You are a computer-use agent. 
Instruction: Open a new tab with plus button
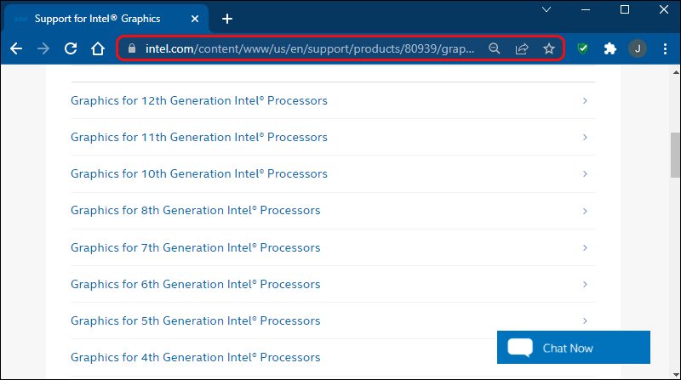coord(226,19)
